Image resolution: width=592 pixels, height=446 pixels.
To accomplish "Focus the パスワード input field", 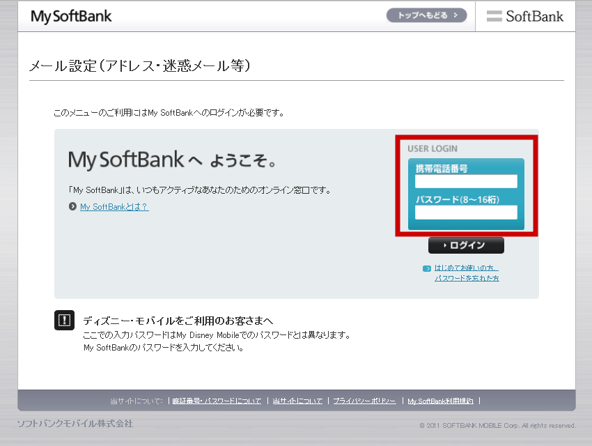I will pos(466,213).
